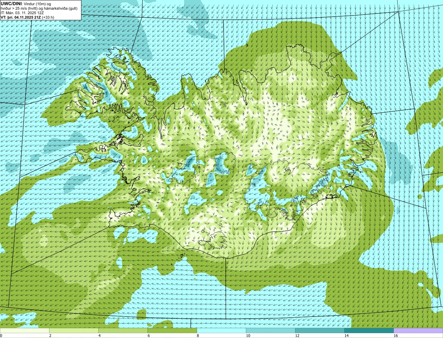Click the 'UWC/DINI: Vindur (10m) og' title line

(26, 3)
